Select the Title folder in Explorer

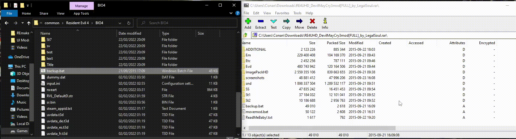click(x=129, y=65)
